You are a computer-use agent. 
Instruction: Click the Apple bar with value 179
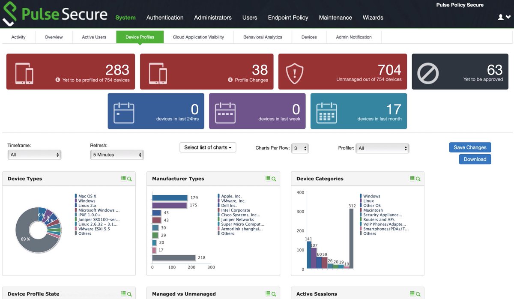[x=170, y=198]
